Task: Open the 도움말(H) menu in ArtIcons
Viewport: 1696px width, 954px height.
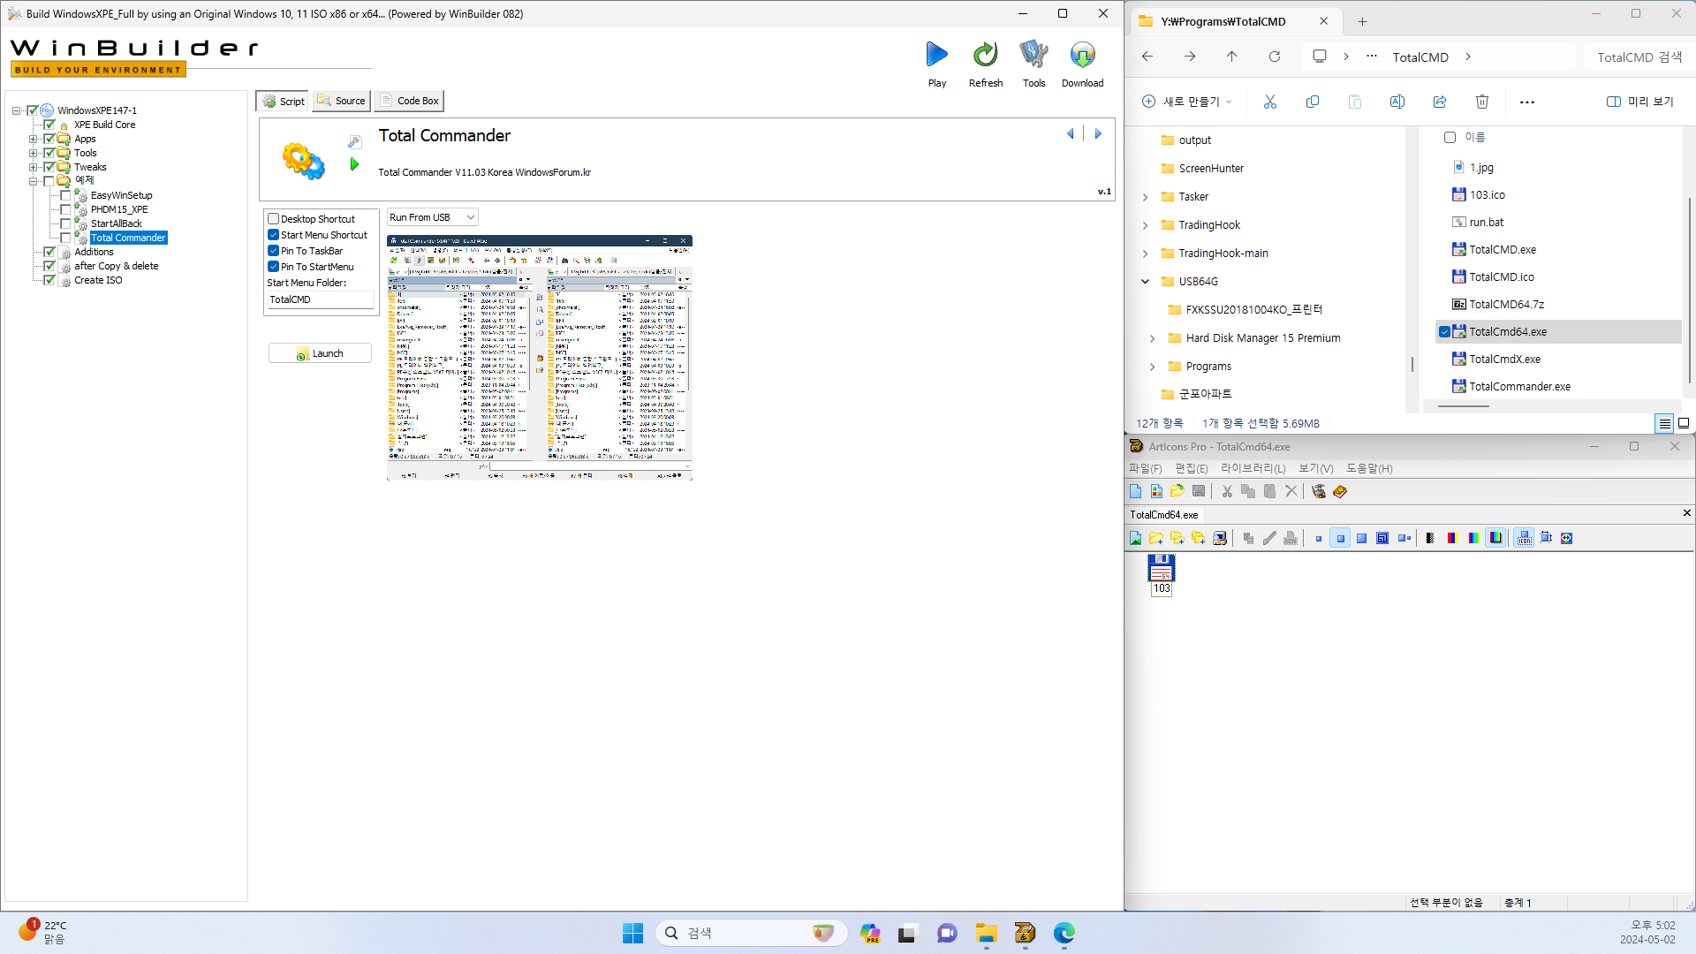Action: tap(1369, 468)
